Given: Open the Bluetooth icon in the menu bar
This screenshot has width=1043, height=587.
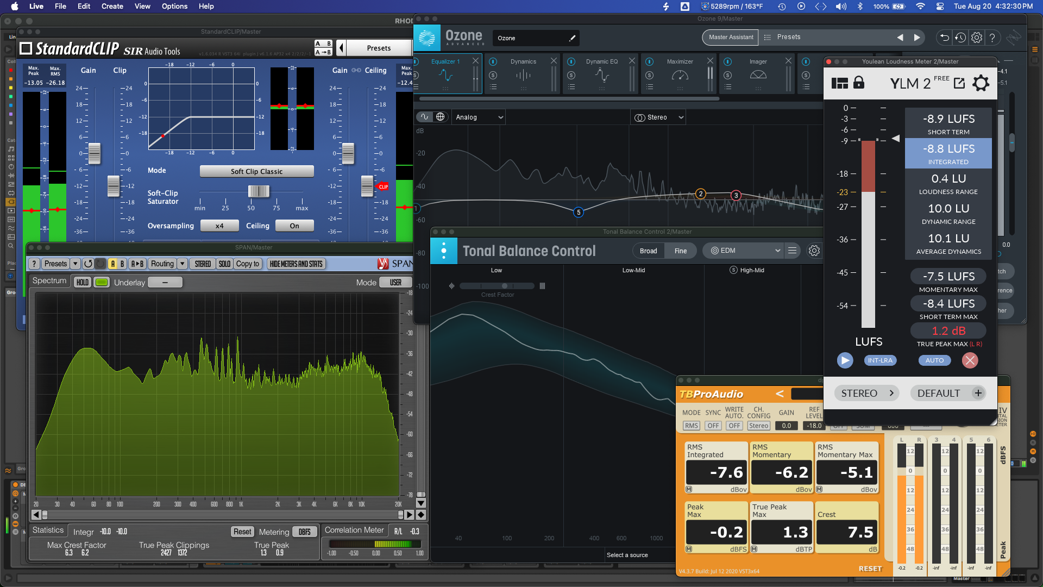Looking at the screenshot, I should (x=860, y=7).
